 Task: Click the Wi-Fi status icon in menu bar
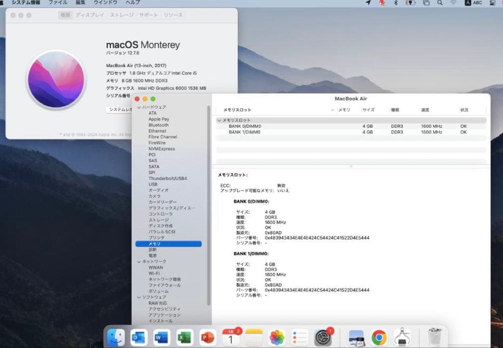click(453, 3)
